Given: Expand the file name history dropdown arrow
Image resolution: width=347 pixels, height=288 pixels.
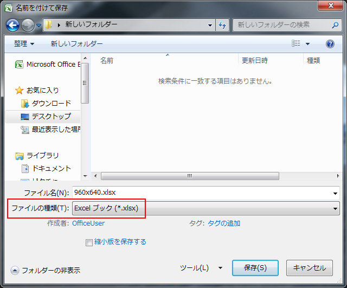Looking at the screenshot, I should (336, 193).
